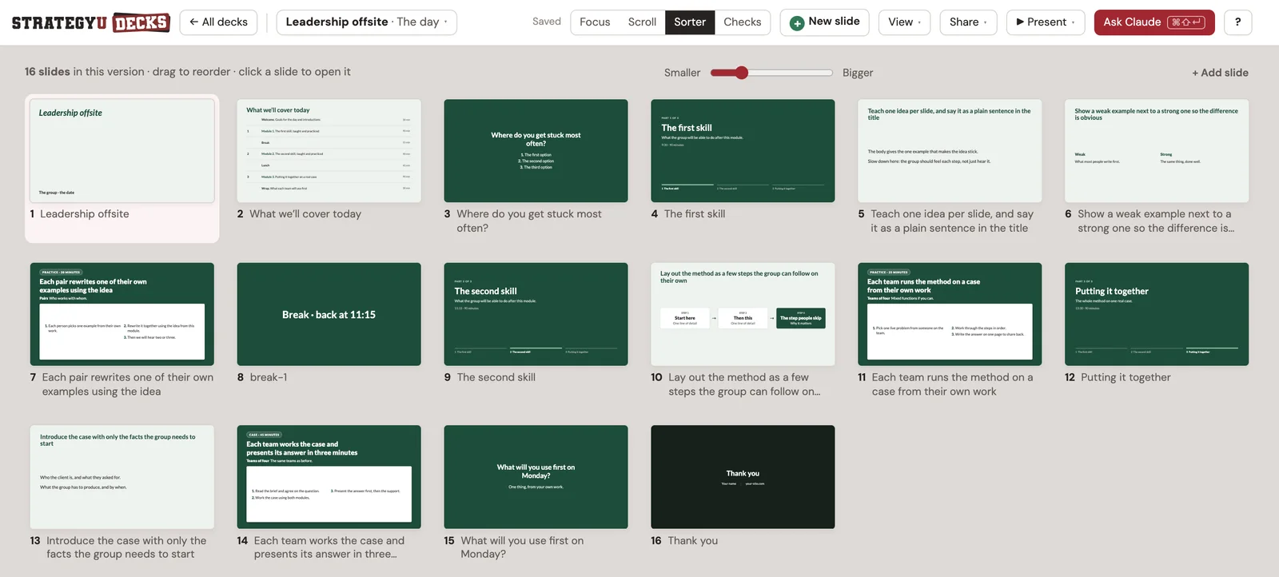Open the Checks tab
1279x577 pixels.
pos(743,22)
